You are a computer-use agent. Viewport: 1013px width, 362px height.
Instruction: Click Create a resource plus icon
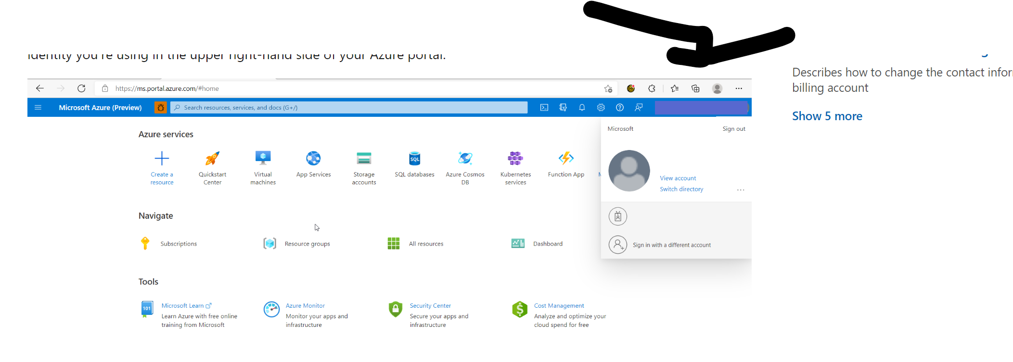(162, 158)
